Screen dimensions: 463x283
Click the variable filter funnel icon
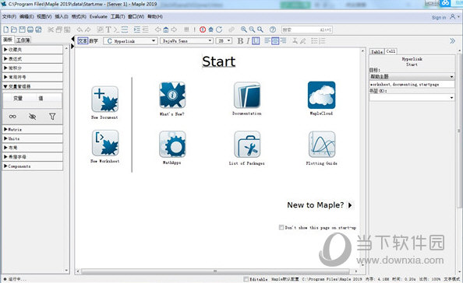point(52,117)
